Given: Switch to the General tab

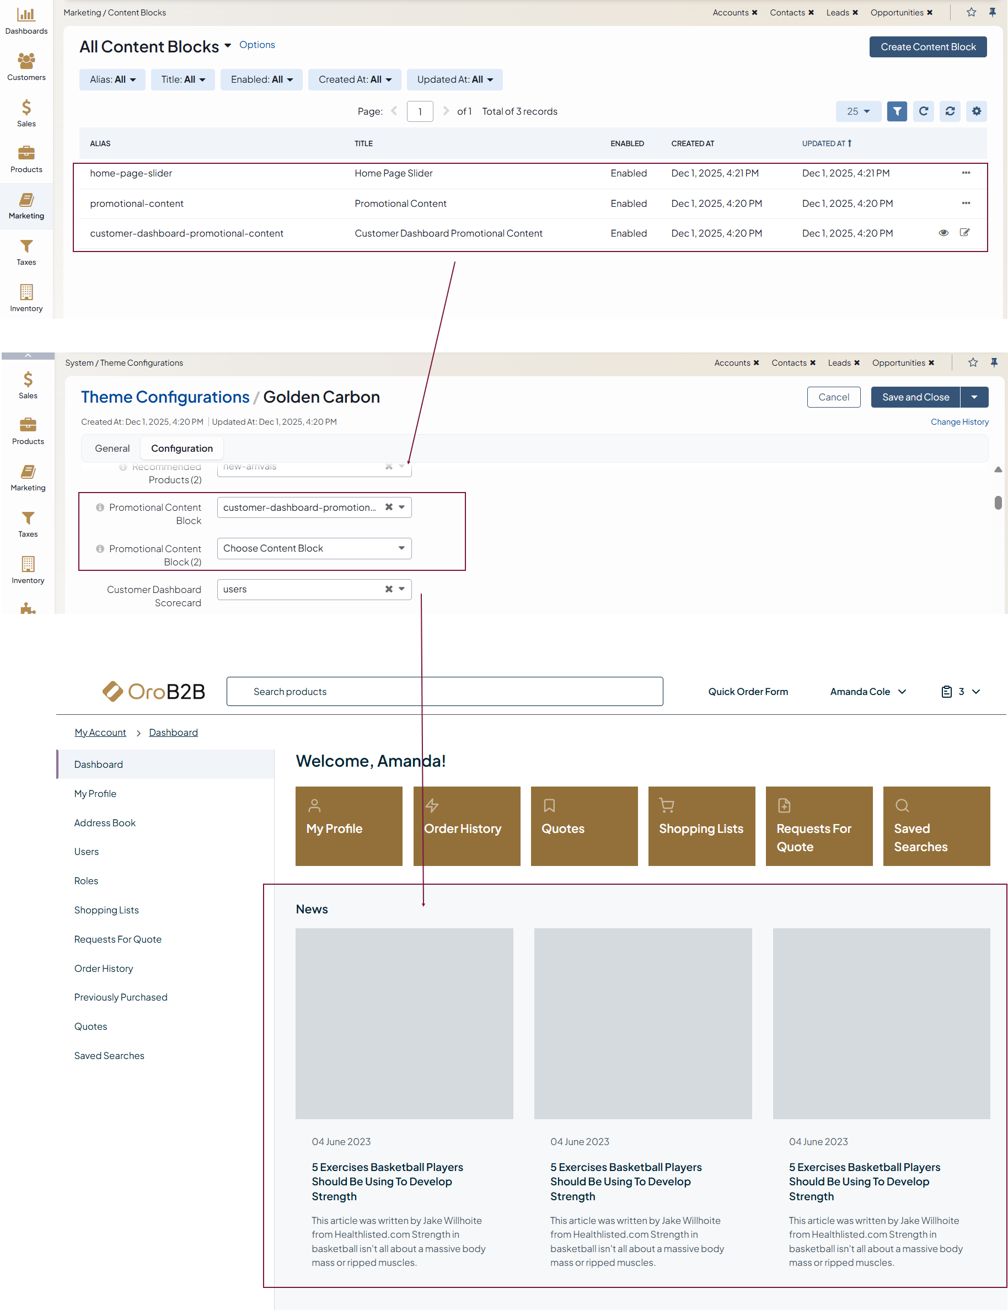Looking at the screenshot, I should (112, 448).
